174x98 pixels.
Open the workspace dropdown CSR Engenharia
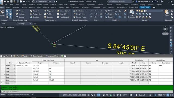[x=44, y=1]
